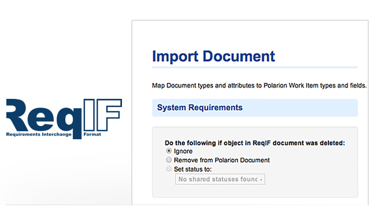The image size is (370, 208).
Task: Click the Ignore option label text
Action: [183, 151]
